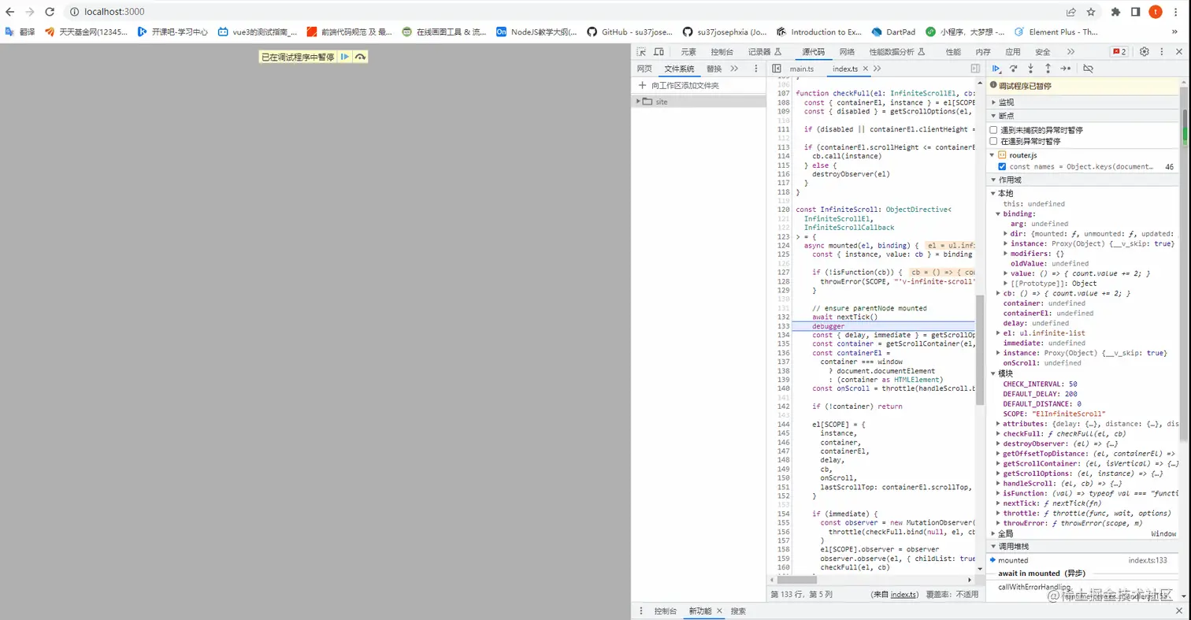Screen dimensions: 1191x620
Task: Open the drawer three-dot menu at bottom
Action: tap(641, 611)
